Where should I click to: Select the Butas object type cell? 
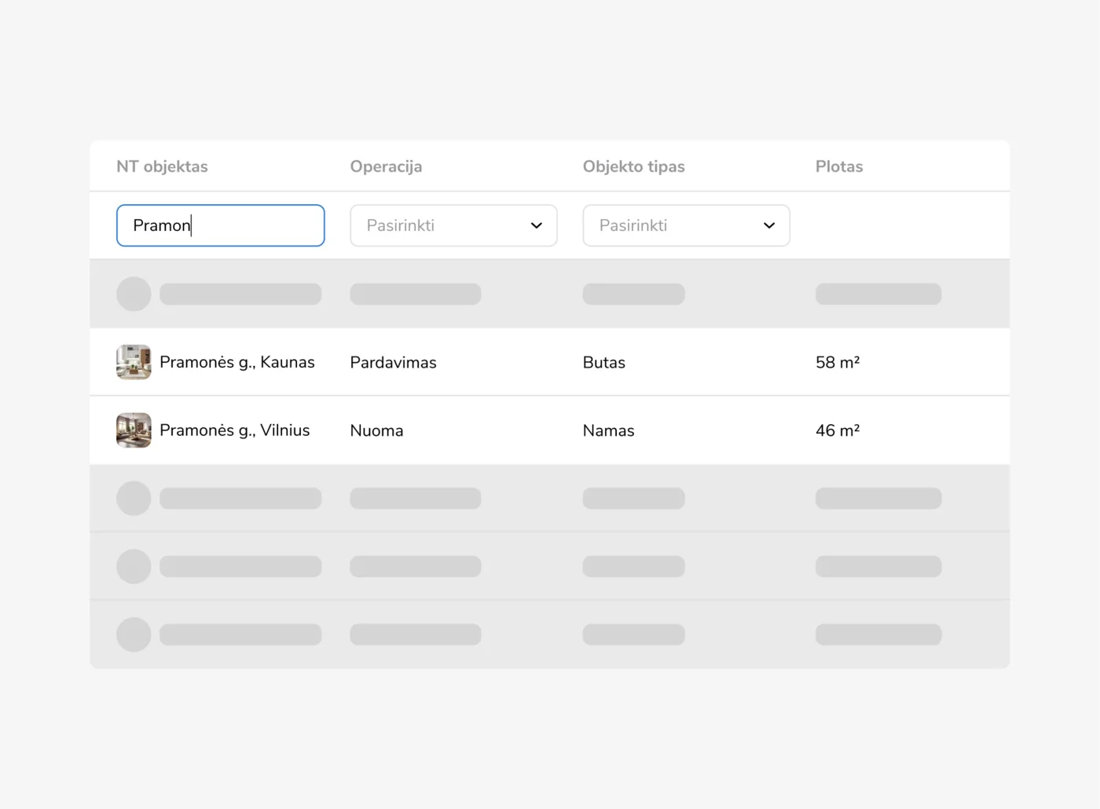click(x=603, y=363)
